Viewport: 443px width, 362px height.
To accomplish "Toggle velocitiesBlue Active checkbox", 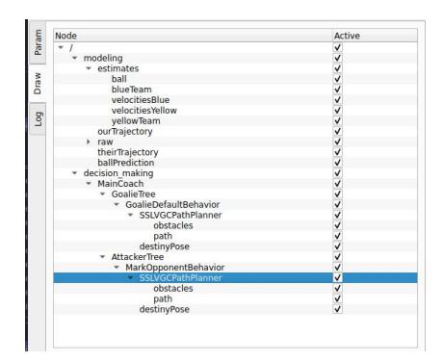I will pyautogui.click(x=338, y=100).
